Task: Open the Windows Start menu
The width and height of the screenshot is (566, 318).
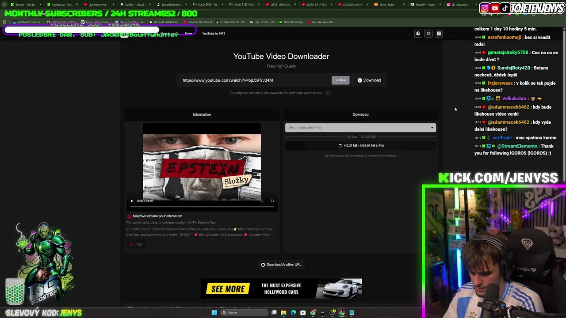Action: (214, 313)
